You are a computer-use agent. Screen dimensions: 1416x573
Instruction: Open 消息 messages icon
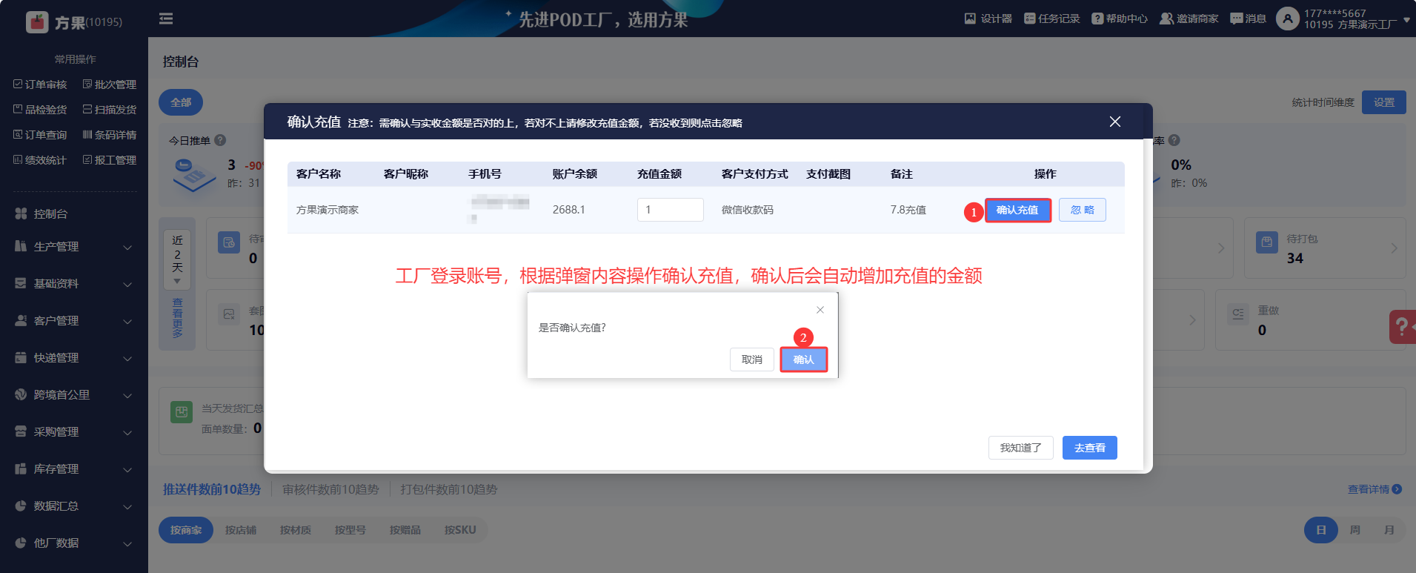(x=1236, y=19)
